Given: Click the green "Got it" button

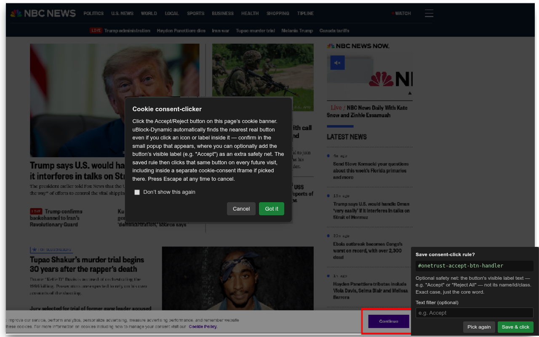Looking at the screenshot, I should [272, 209].
